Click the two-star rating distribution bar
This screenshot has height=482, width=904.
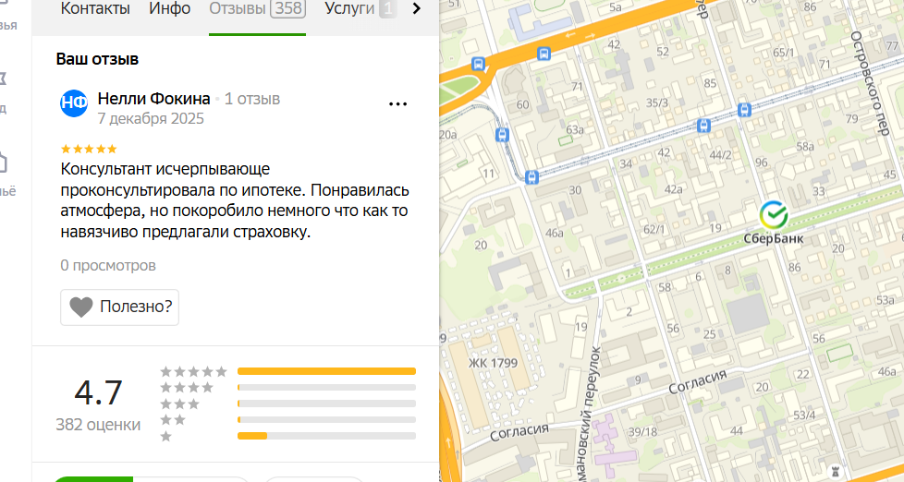(x=327, y=420)
